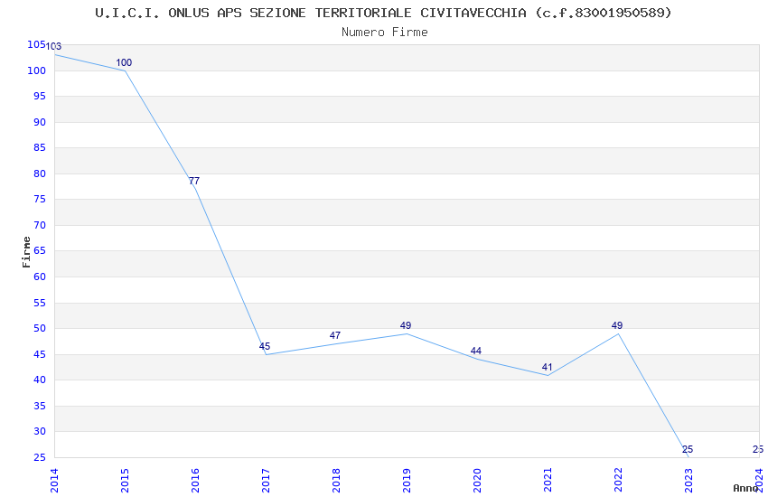This screenshot has height=497, width=768.
Task: Click the y-axis tick value '35'
Action: (40, 406)
